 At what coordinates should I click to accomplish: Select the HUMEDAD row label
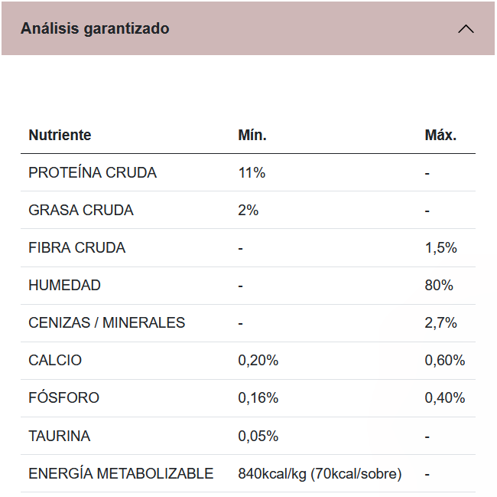click(64, 286)
